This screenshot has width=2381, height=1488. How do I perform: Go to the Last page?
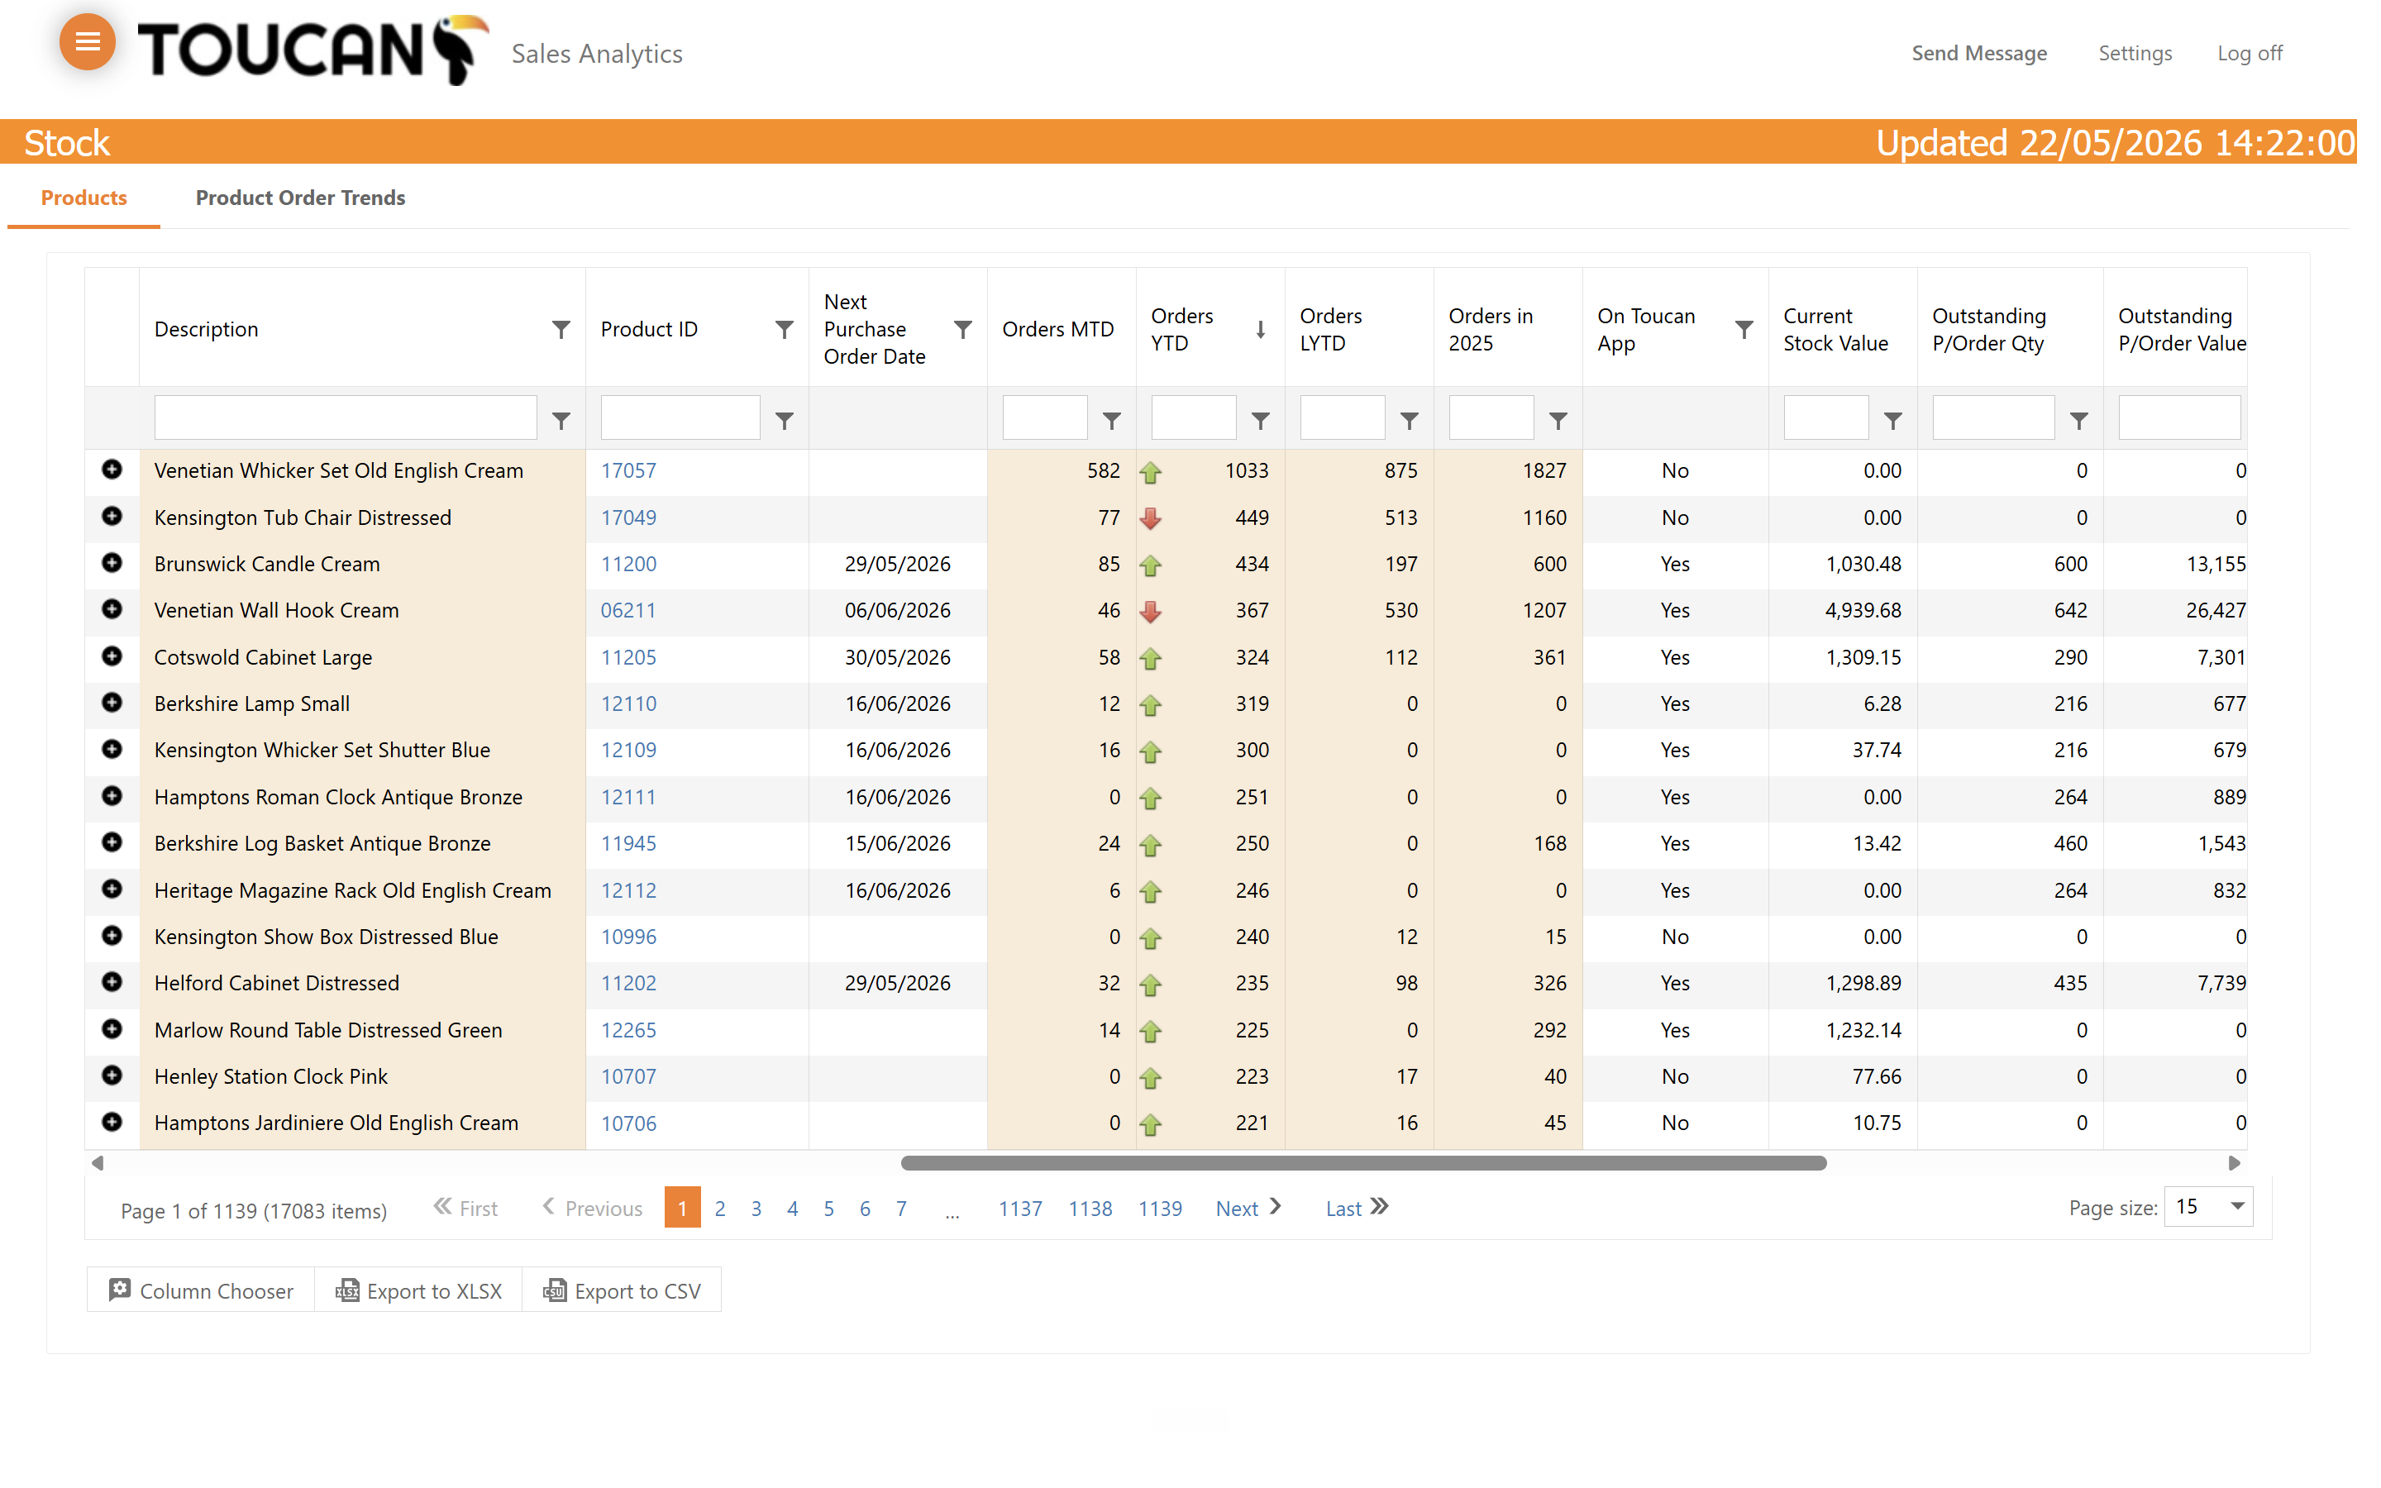(1356, 1208)
